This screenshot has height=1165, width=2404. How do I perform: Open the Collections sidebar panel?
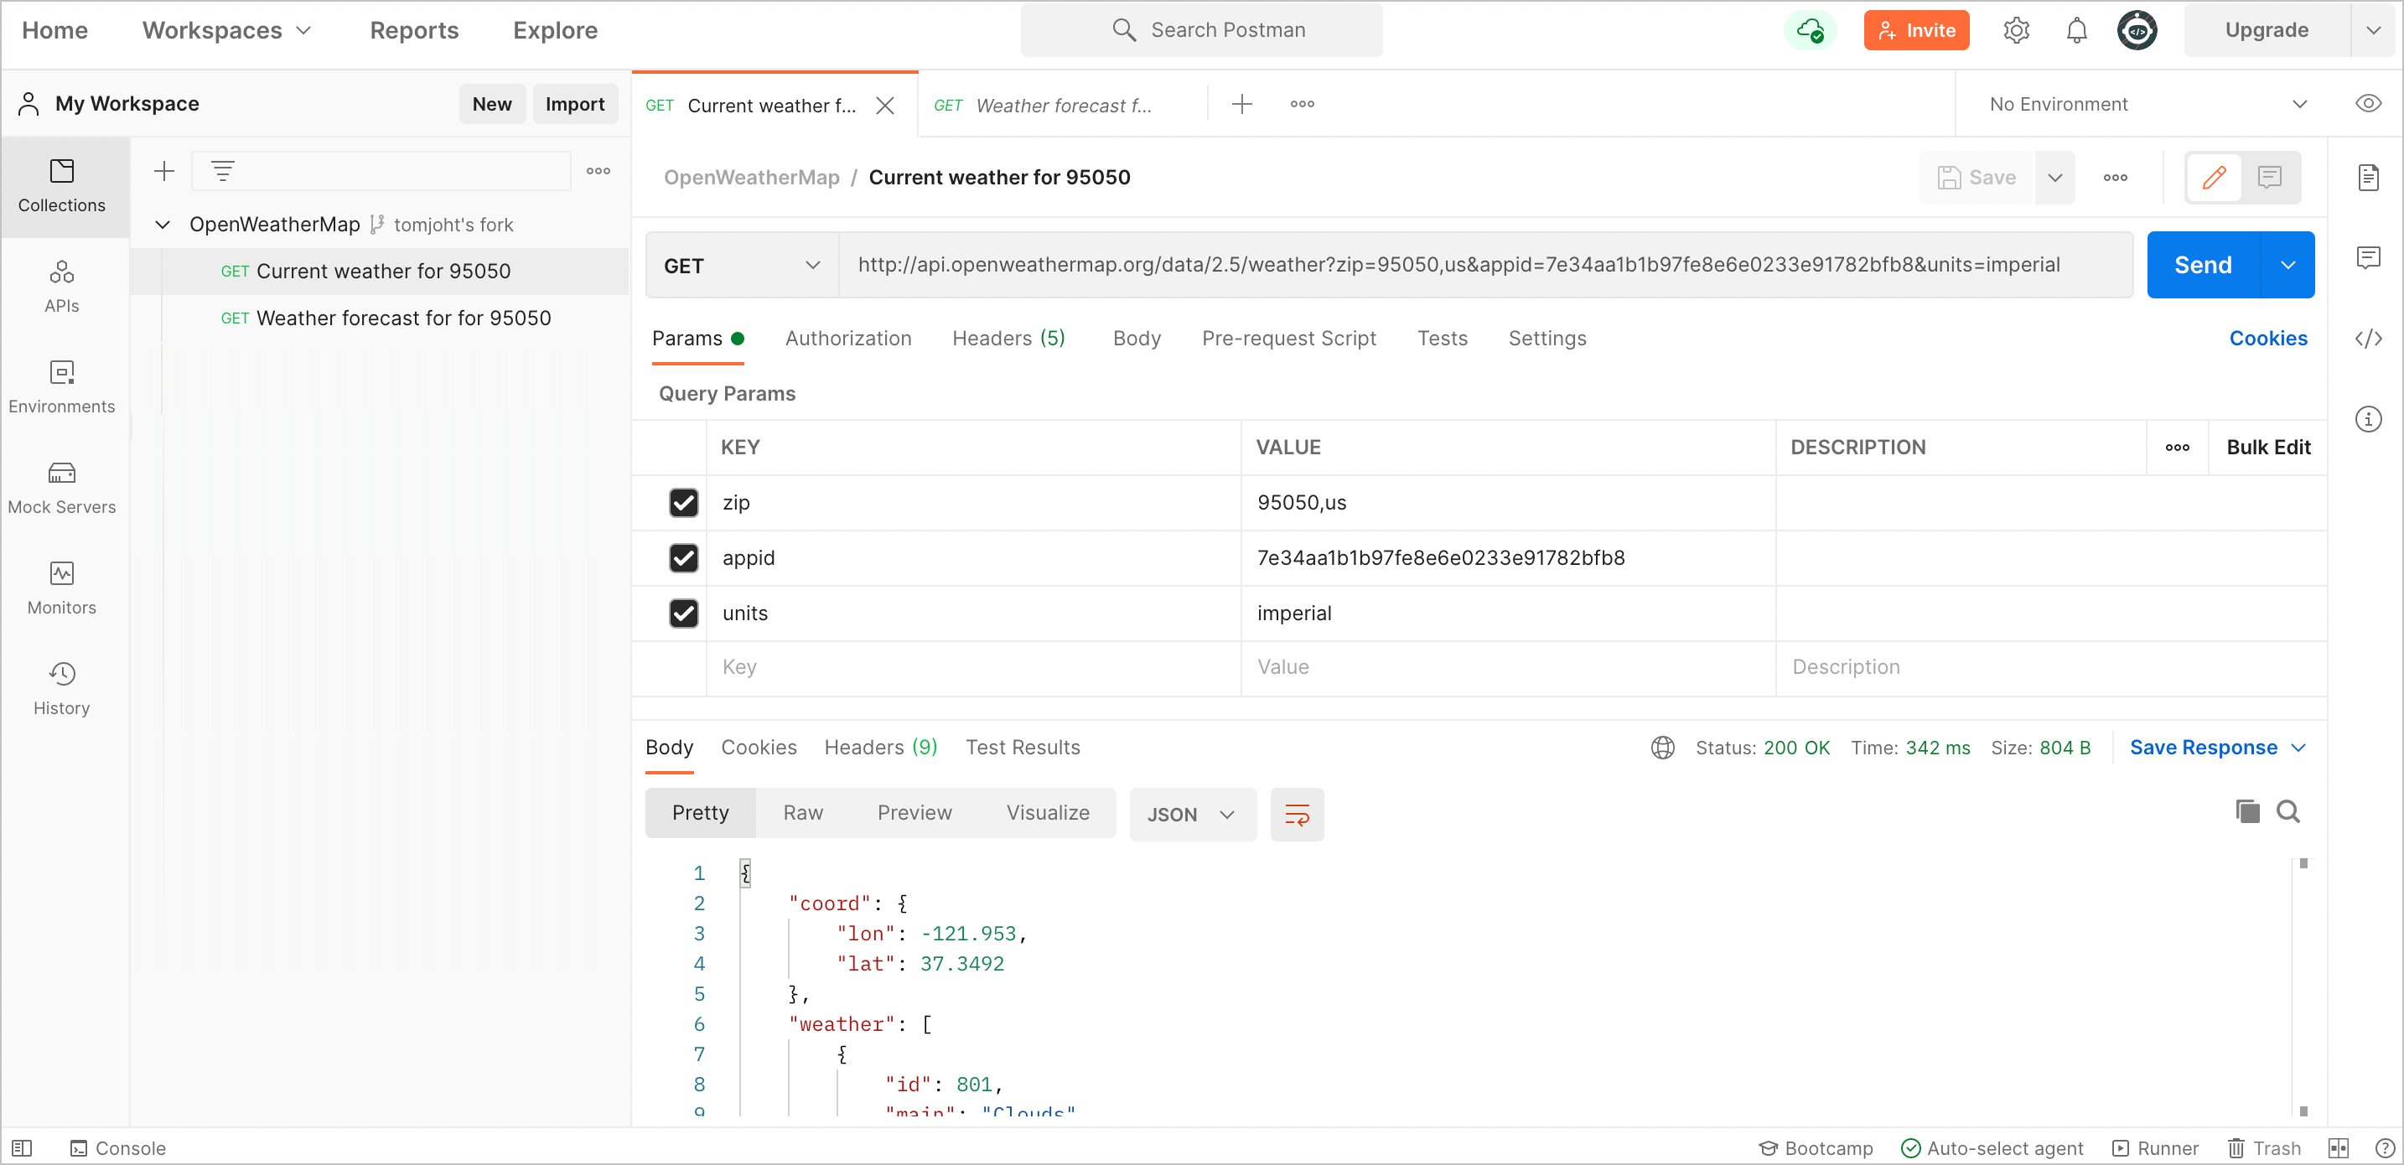(61, 186)
